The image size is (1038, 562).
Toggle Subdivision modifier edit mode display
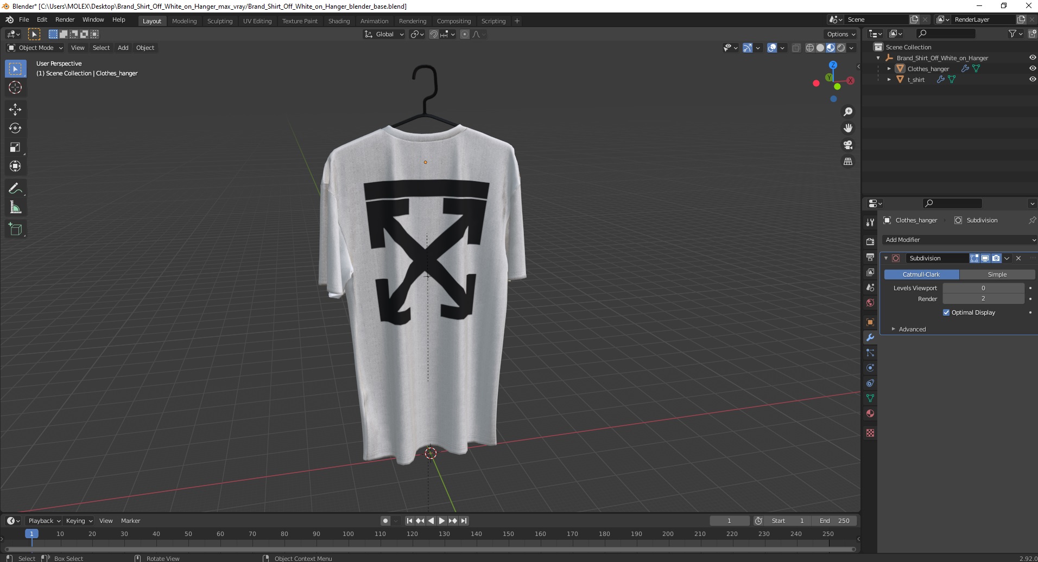[974, 258]
